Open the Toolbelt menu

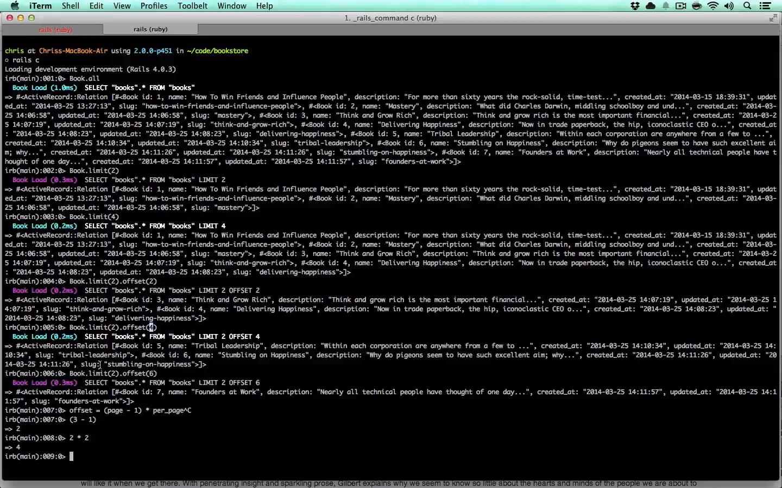tap(192, 6)
